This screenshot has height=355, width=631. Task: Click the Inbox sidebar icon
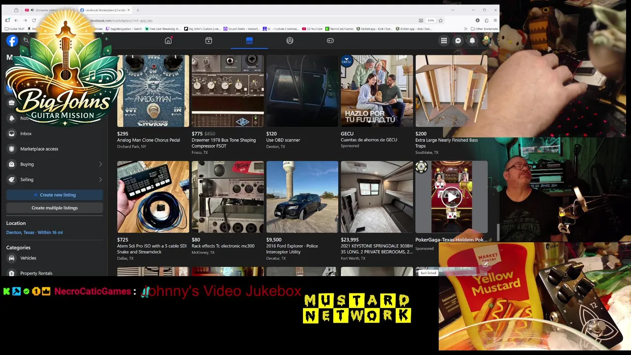point(12,134)
